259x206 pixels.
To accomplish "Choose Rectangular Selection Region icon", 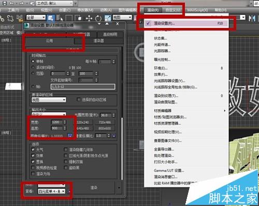I will pyautogui.click(x=69, y=18).
